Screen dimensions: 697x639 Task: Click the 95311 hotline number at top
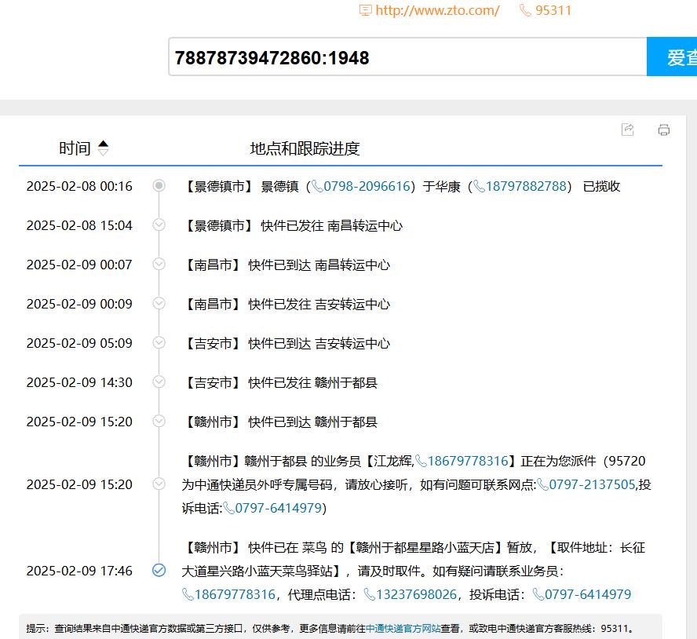click(553, 10)
